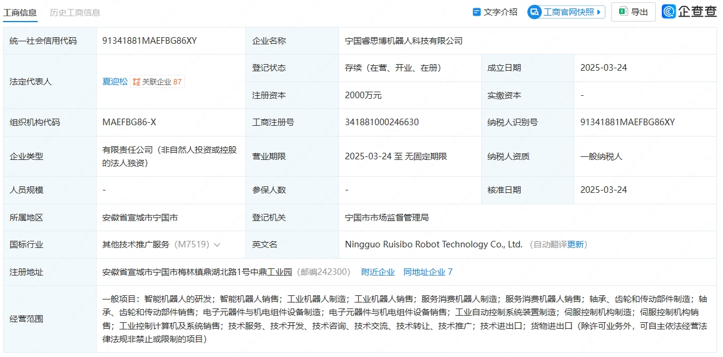Expand the 工商官网快照 arrow
The width and height of the screenshot is (723, 357).
(x=599, y=12)
